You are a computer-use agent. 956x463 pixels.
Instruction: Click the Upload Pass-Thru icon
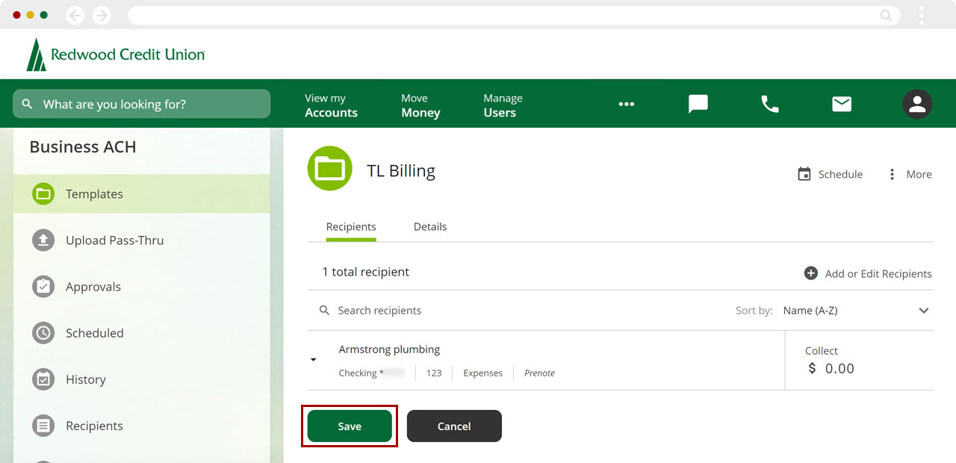click(43, 240)
